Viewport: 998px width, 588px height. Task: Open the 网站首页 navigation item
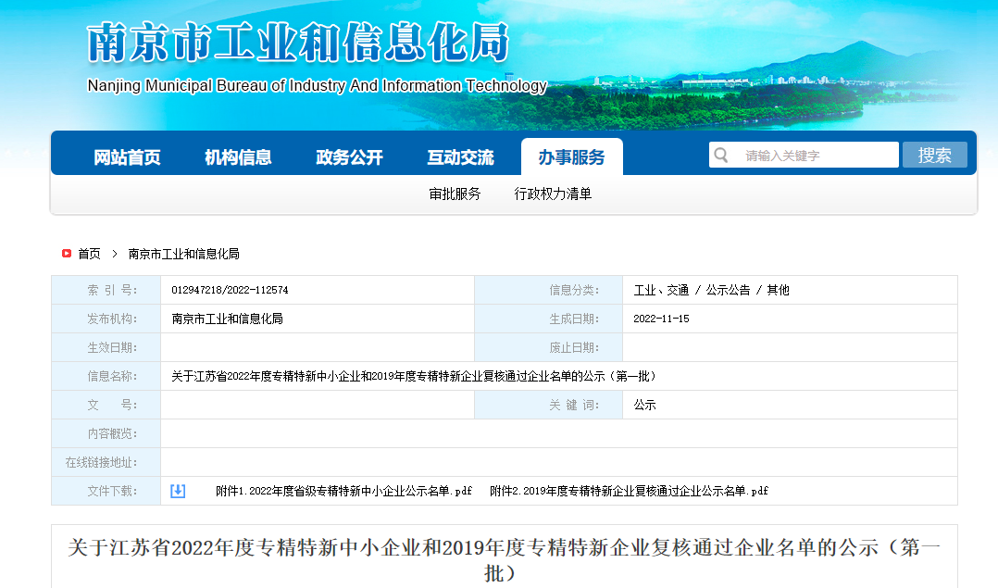(x=127, y=157)
